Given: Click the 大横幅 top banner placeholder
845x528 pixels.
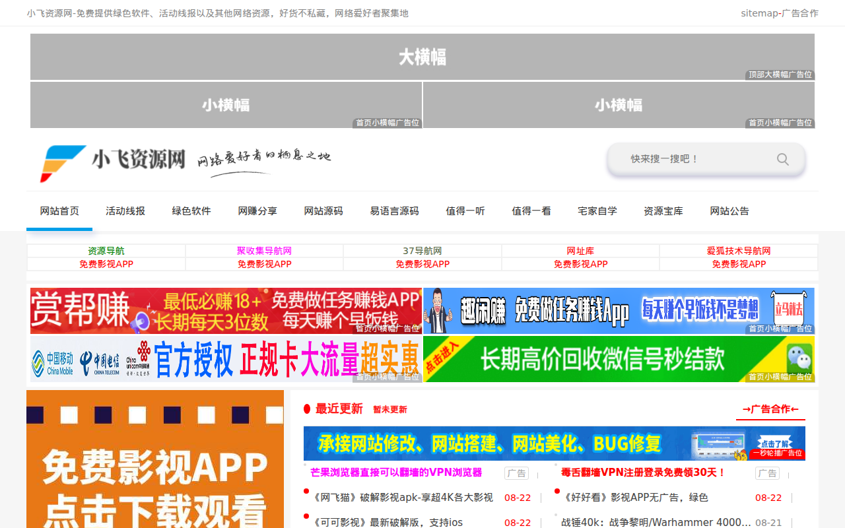Looking at the screenshot, I should point(422,57).
